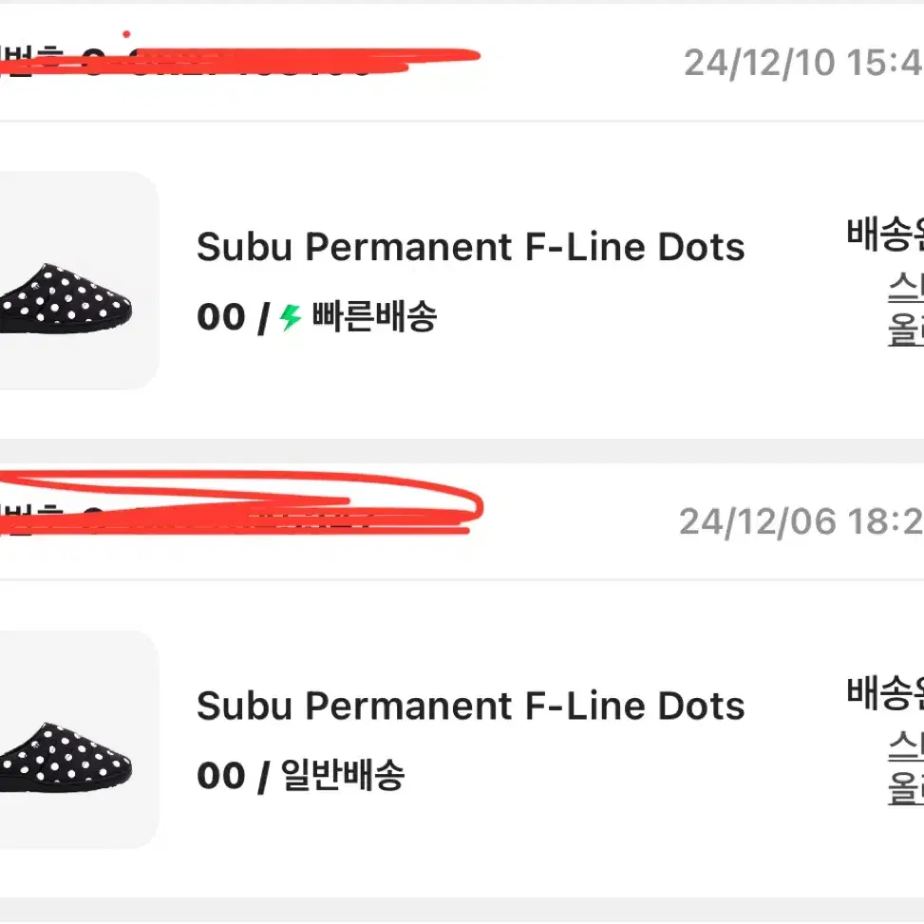Viewport: 924px width, 924px height.
Task: Open the first redacted order number
Action: (x=238, y=62)
